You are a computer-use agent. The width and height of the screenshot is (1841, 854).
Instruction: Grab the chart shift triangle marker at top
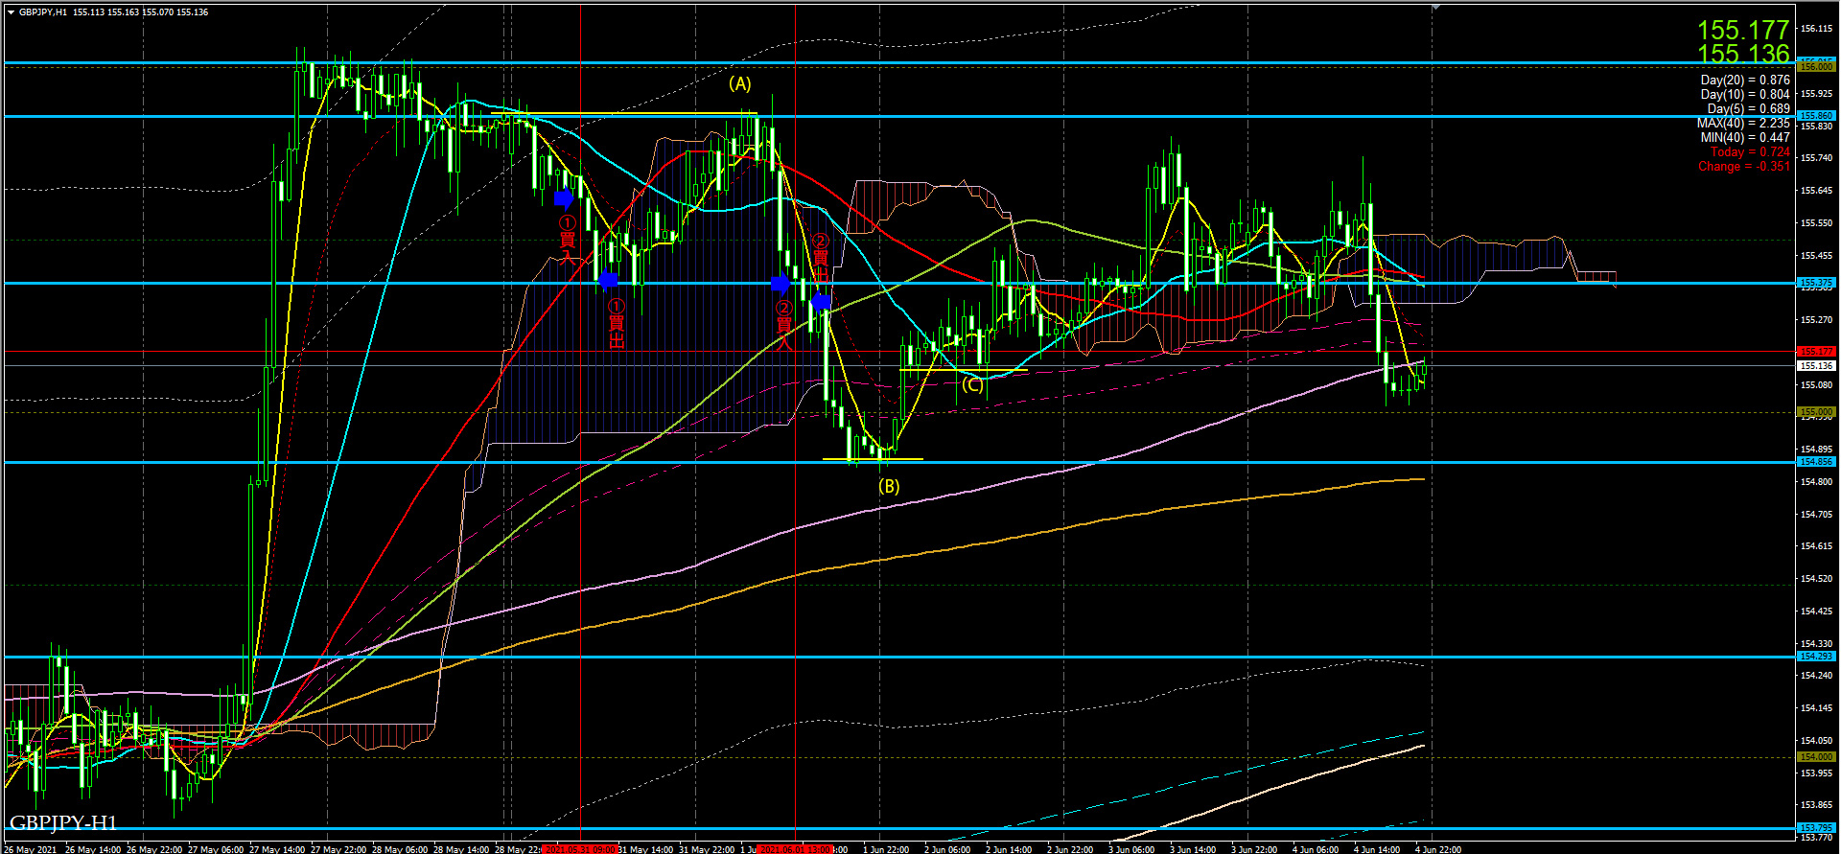coord(1435,6)
